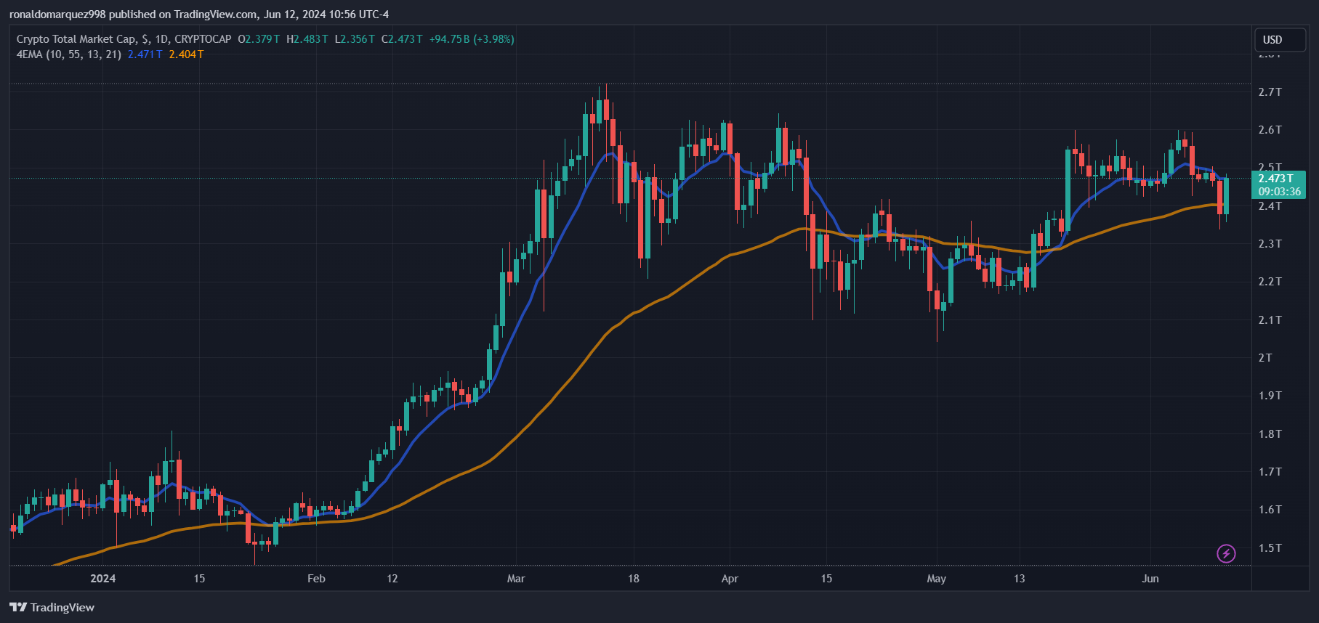Select the 4EMA (10, 55, 13, 21) indicator label
This screenshot has width=1319, height=623.
69,54
